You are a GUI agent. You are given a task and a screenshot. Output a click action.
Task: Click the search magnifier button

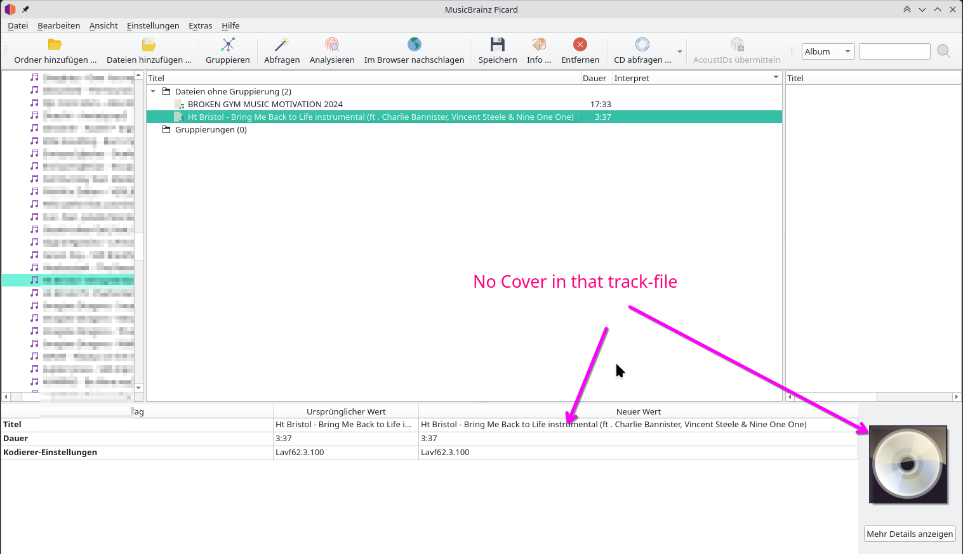[943, 52]
